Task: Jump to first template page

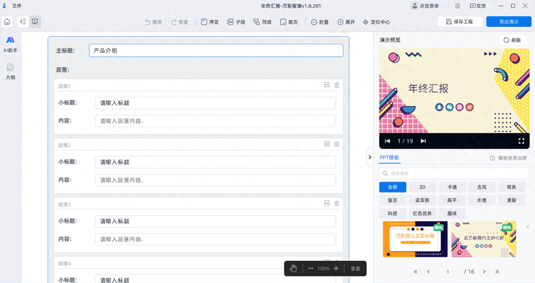Action: (415, 272)
